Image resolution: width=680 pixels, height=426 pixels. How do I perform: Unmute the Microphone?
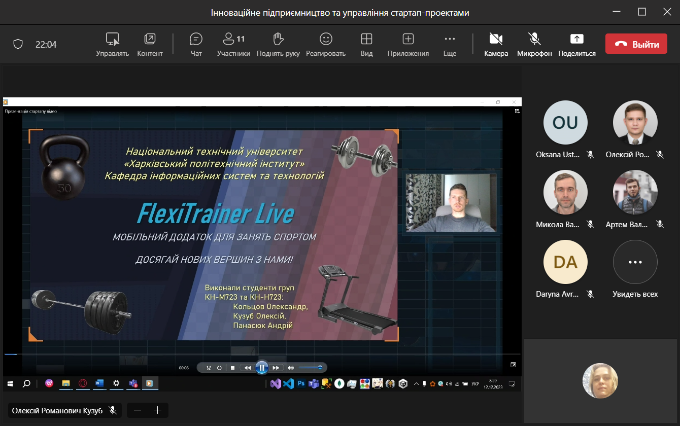pos(534,44)
